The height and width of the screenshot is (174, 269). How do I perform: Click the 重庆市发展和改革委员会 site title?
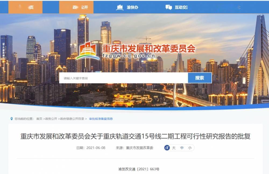149,48
